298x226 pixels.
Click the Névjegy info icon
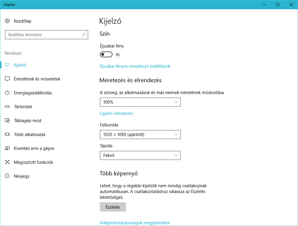point(7,176)
